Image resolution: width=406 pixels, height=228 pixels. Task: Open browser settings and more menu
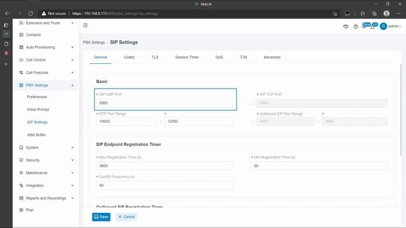coord(398,13)
